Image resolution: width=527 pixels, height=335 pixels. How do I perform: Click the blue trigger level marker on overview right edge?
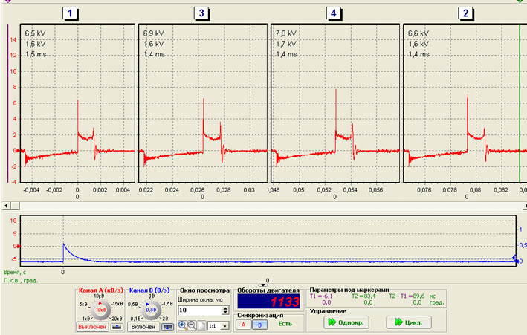[x=514, y=258]
